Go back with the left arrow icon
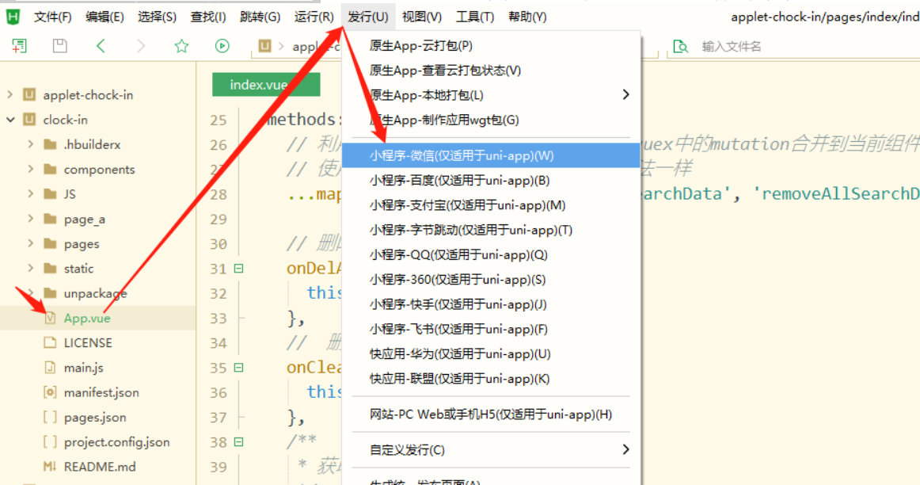Viewport: 920px width, 485px height. point(101,46)
